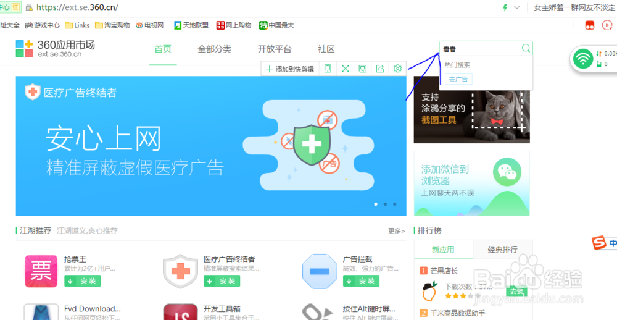Viewport: 617px width, 320px height.
Task: Open the gear settings in the floating toolbar
Action: (x=397, y=69)
